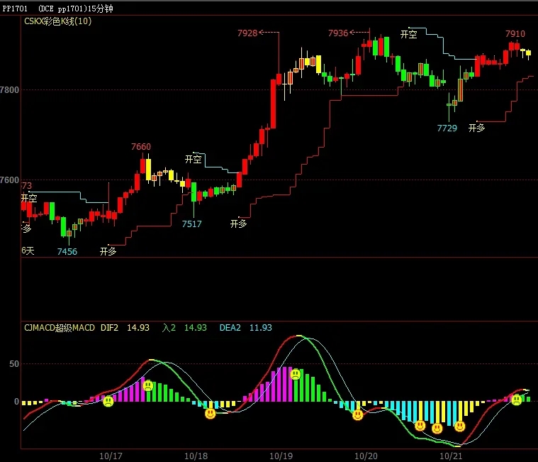Click the DEA2 value 11.93 readout
This screenshot has width=538, height=462.
tap(260, 328)
